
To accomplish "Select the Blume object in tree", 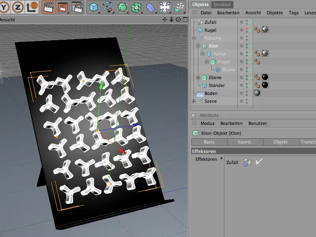I will (228, 70).
